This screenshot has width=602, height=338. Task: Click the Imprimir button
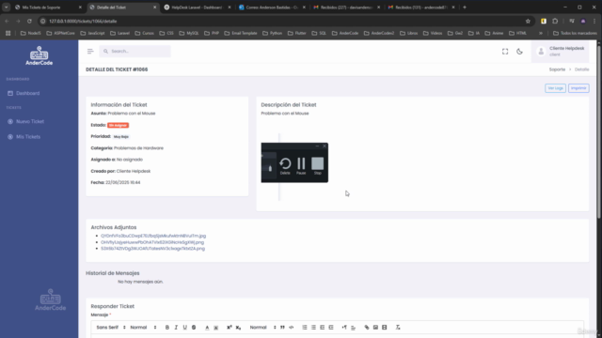click(578, 88)
